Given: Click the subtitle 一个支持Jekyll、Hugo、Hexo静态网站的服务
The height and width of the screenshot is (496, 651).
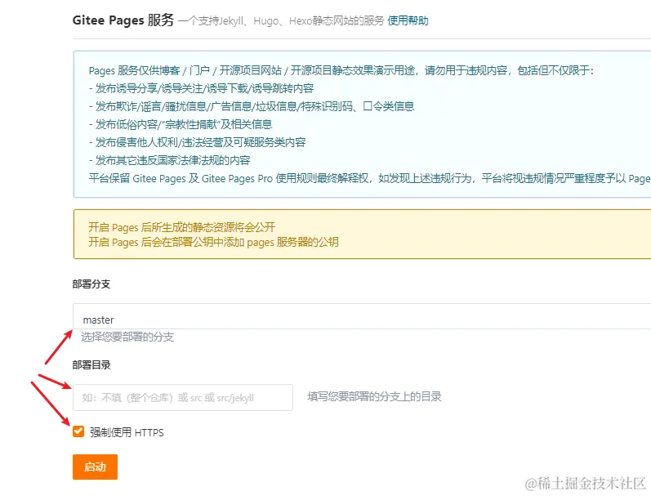Looking at the screenshot, I should (281, 20).
